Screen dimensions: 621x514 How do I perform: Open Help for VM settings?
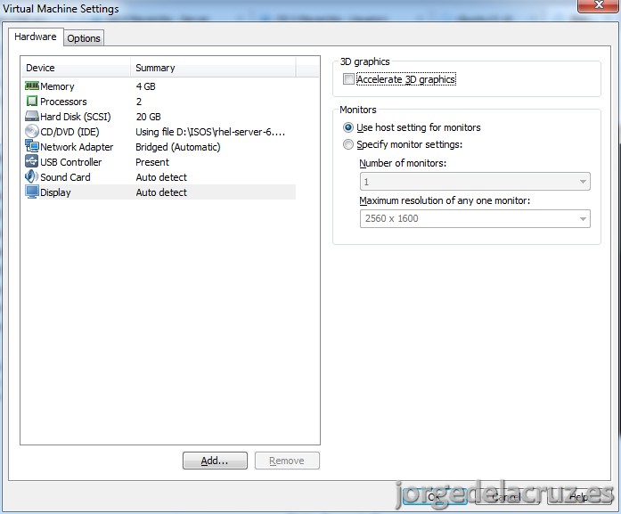pyautogui.click(x=579, y=496)
